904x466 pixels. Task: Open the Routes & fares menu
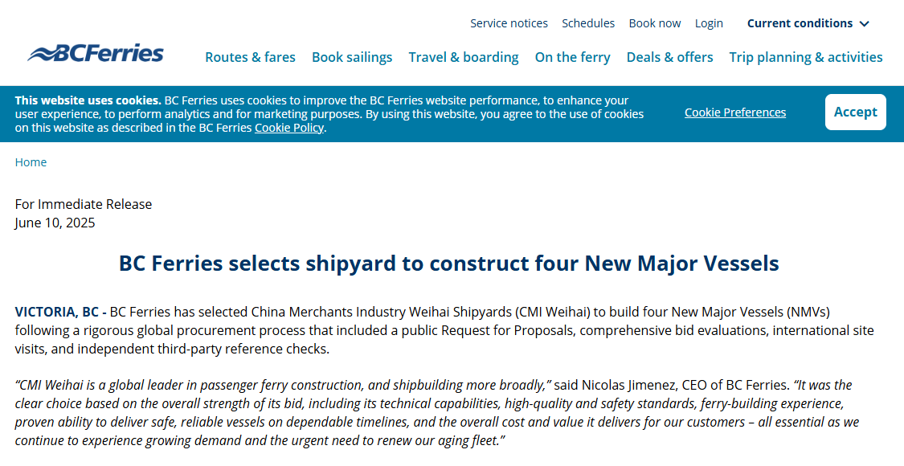click(x=250, y=57)
